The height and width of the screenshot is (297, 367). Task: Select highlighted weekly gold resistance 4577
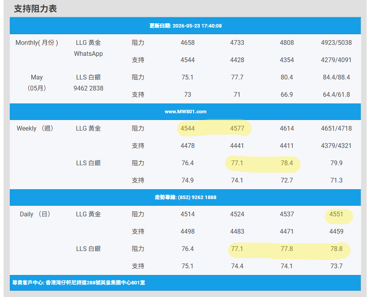(237, 128)
